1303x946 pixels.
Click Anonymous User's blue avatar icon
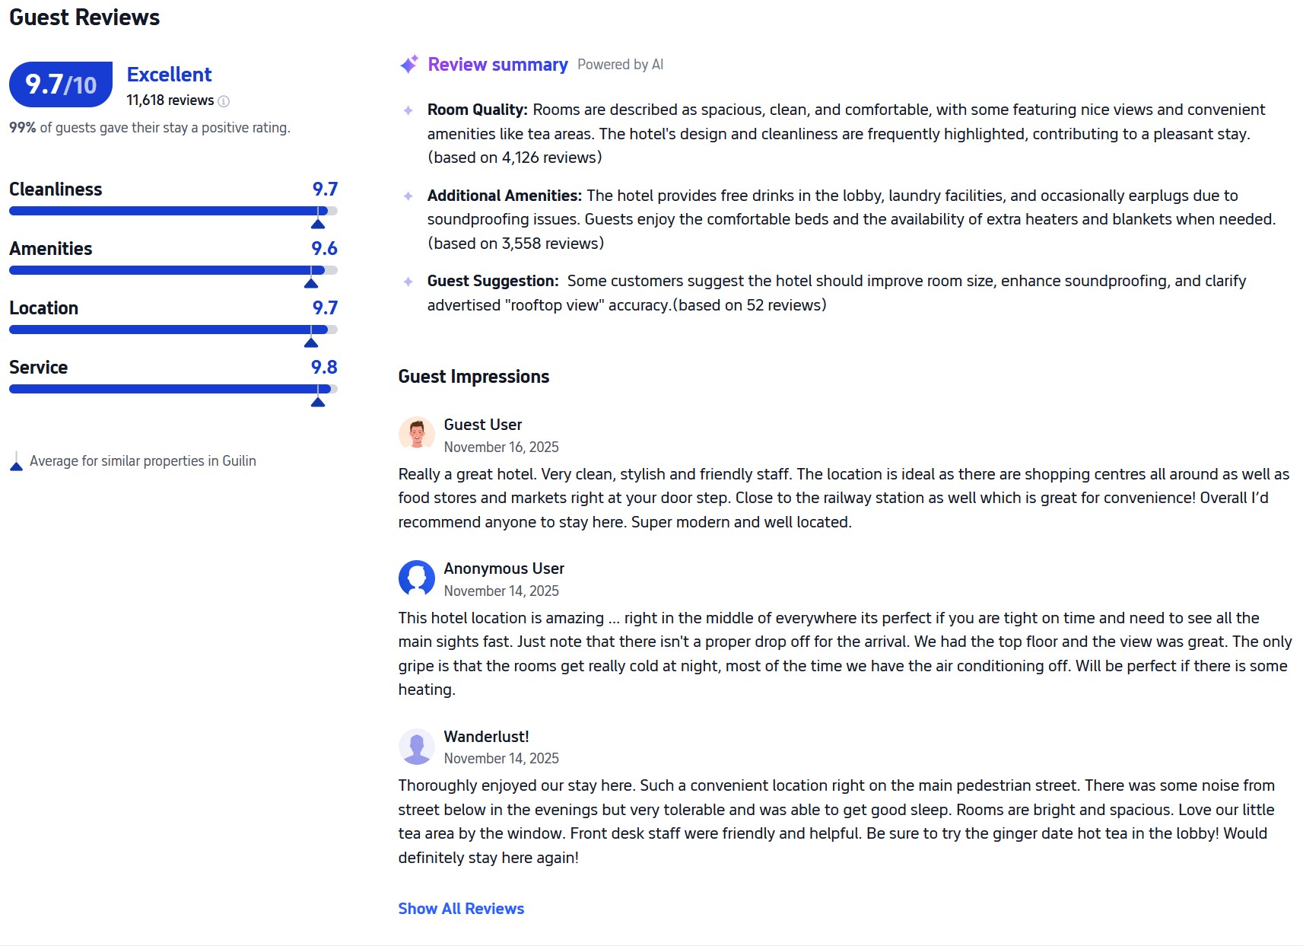[417, 578]
